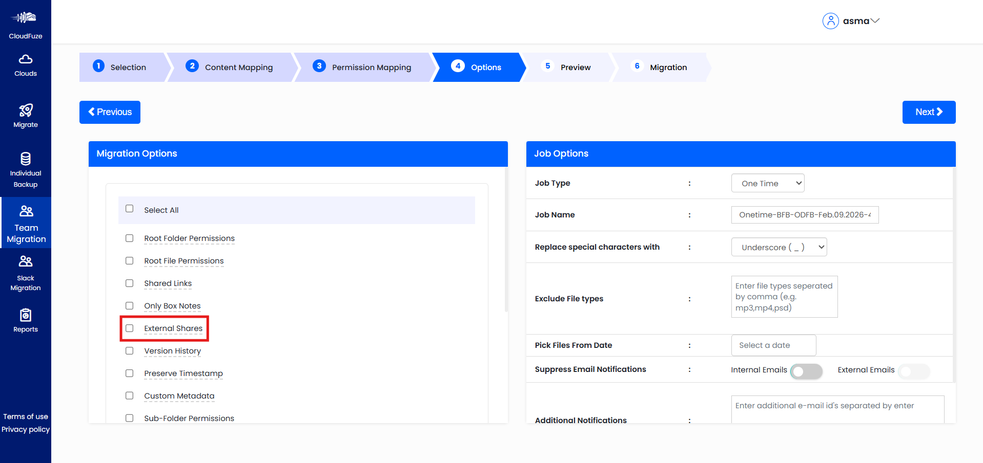Open the Slack Migration sidebar icon

pos(26,261)
